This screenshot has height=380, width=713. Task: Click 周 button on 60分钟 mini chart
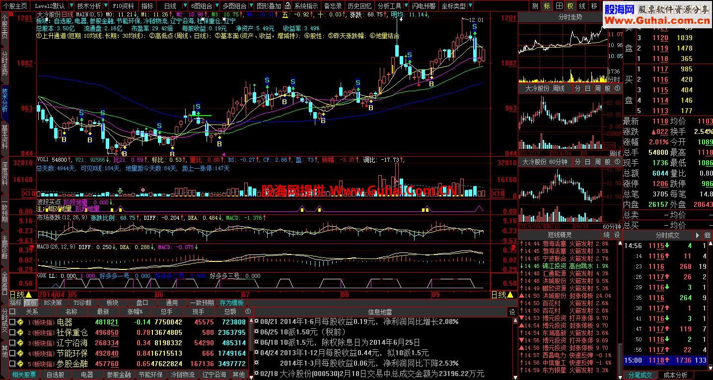pos(597,162)
